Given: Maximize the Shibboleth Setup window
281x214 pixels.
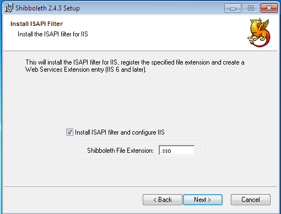Looking at the screenshot, I should click(251, 8).
